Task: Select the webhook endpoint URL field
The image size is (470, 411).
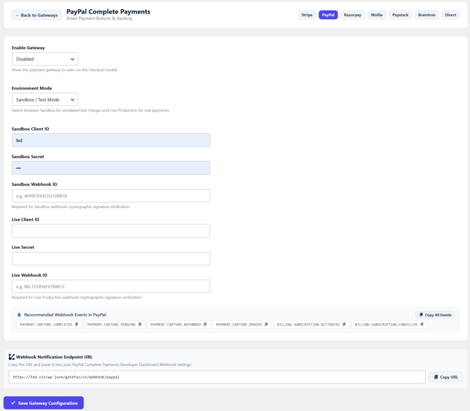Action: coord(217,377)
